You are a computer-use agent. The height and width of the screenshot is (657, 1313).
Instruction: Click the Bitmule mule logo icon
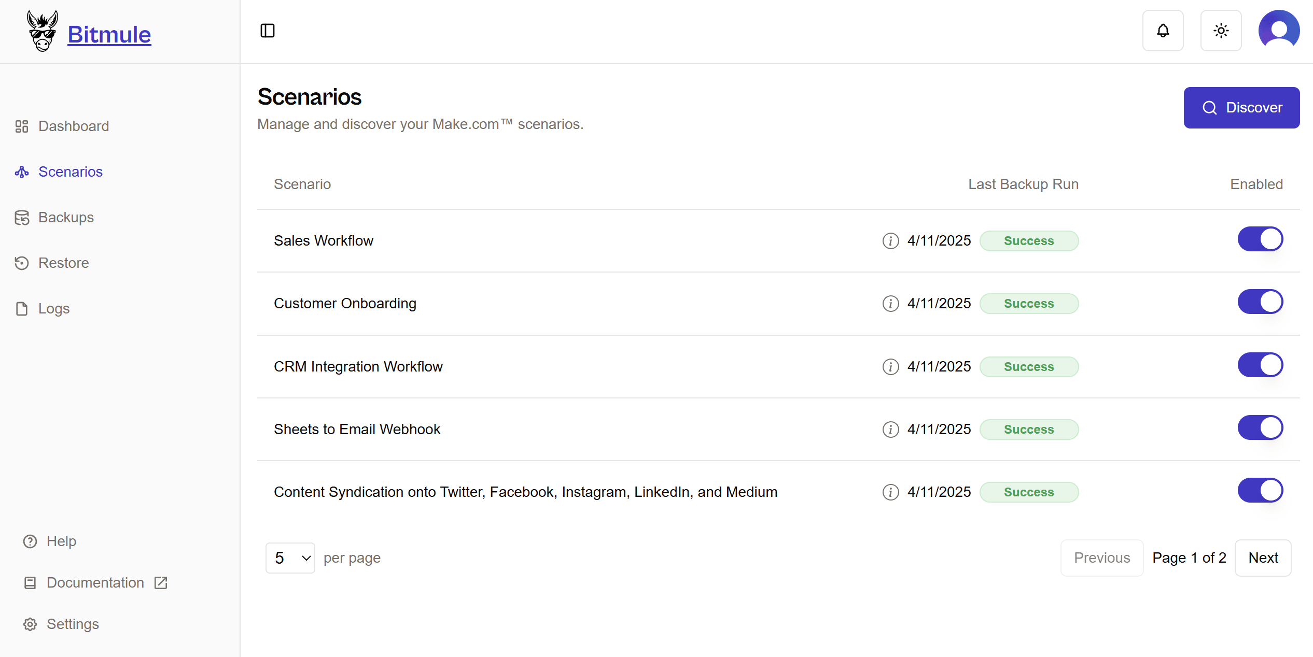click(x=42, y=31)
